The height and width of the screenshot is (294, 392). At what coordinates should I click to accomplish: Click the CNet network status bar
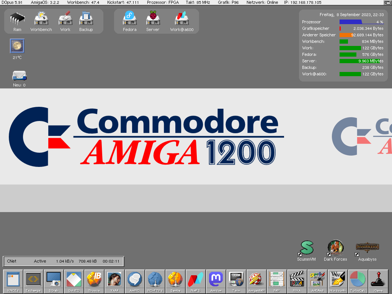64,261
